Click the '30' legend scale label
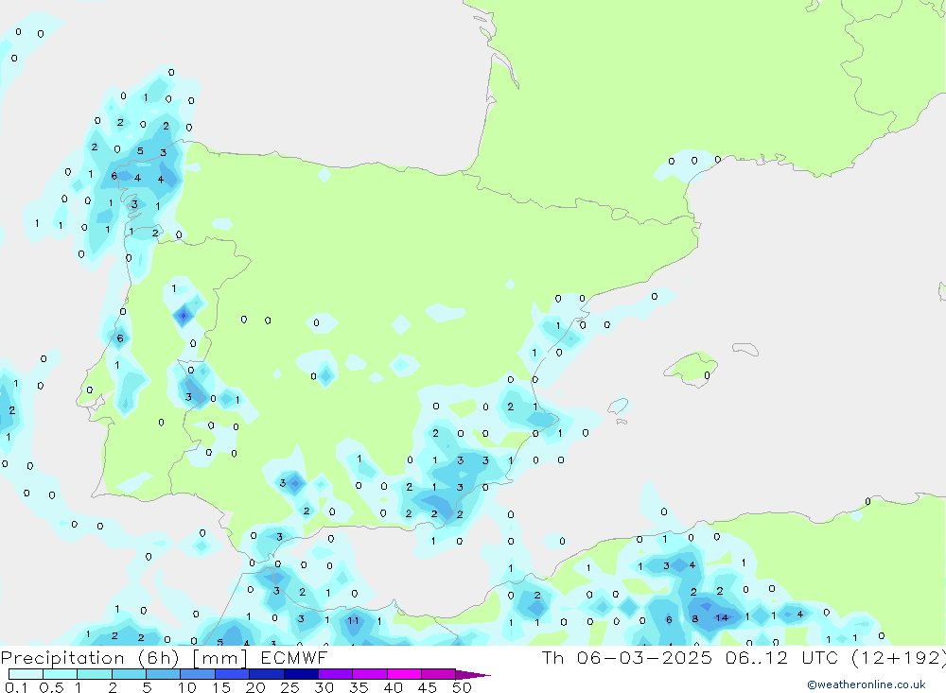Screen dimensions: 946x693 tap(324, 687)
